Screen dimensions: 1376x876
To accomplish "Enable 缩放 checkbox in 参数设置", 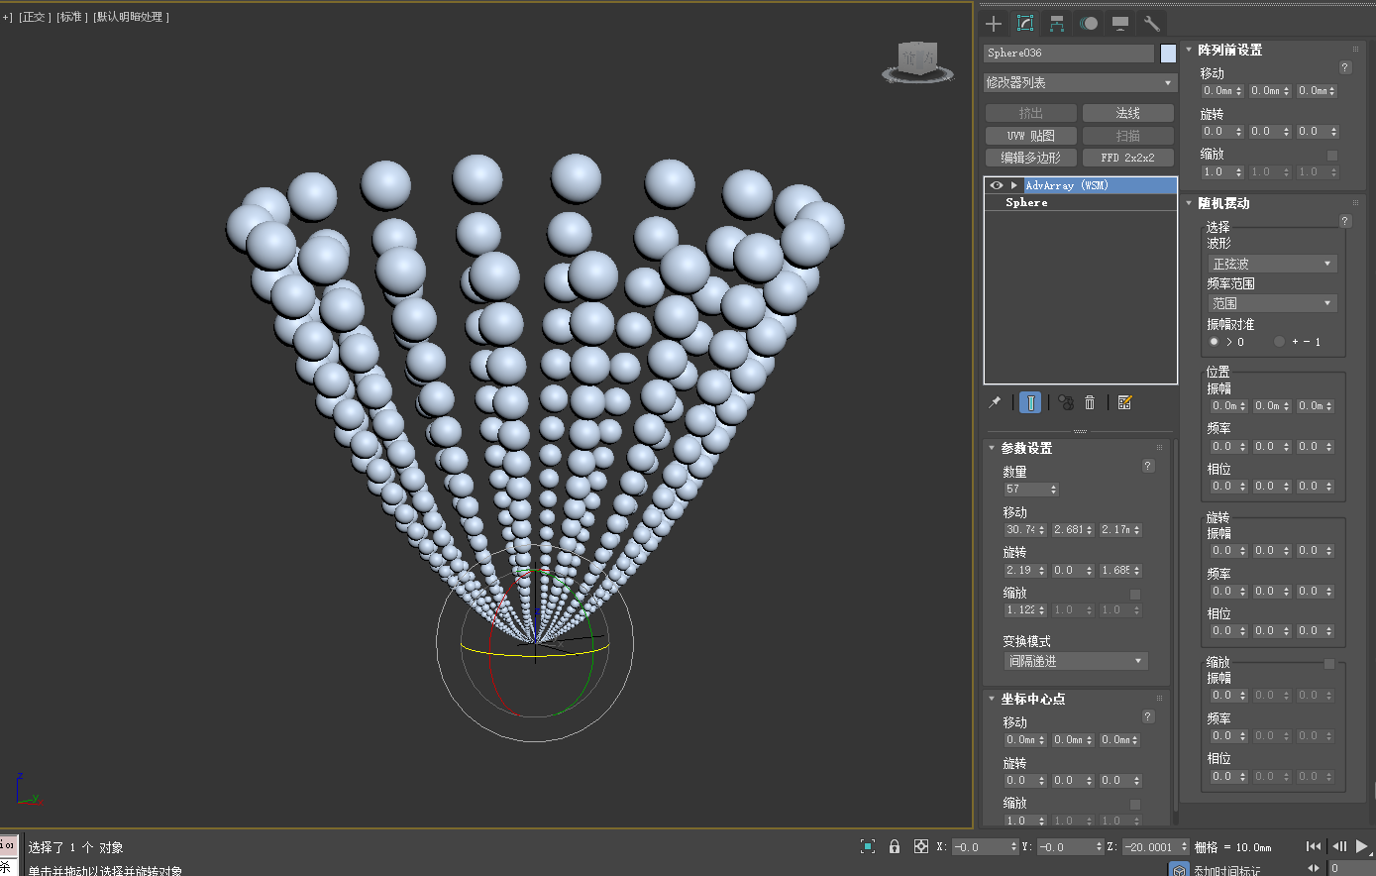I will (1135, 595).
